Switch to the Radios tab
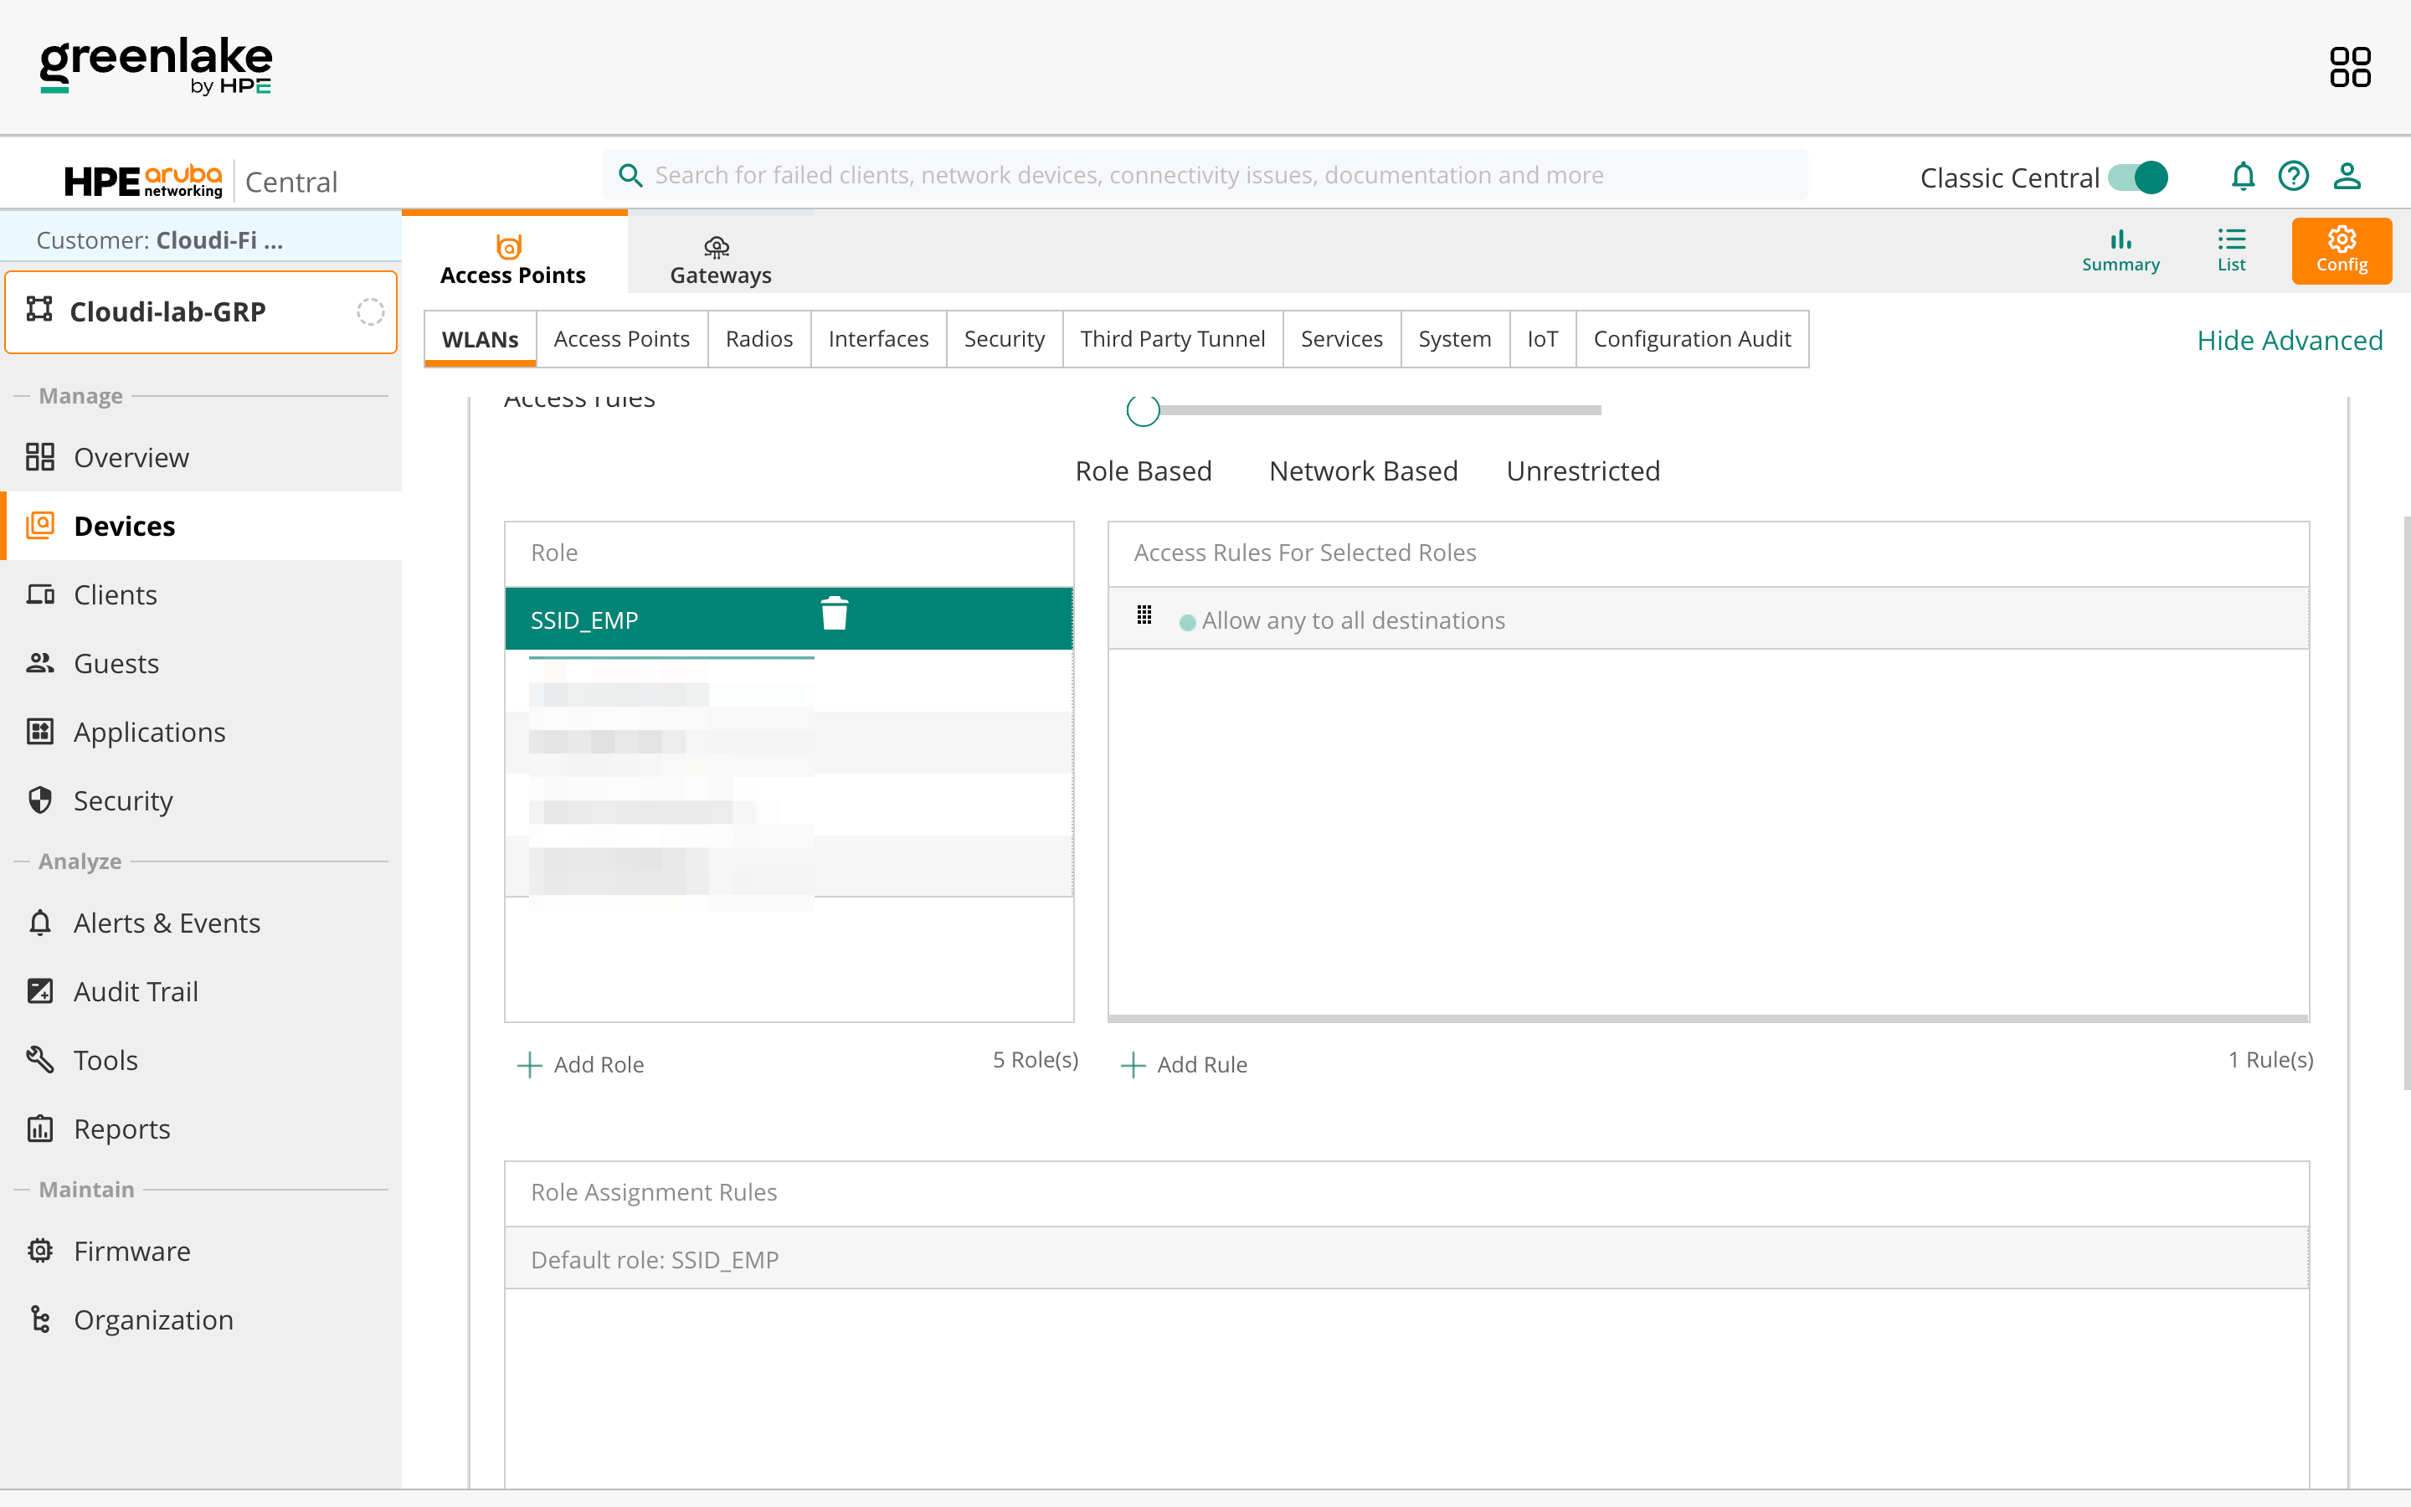 (758, 339)
